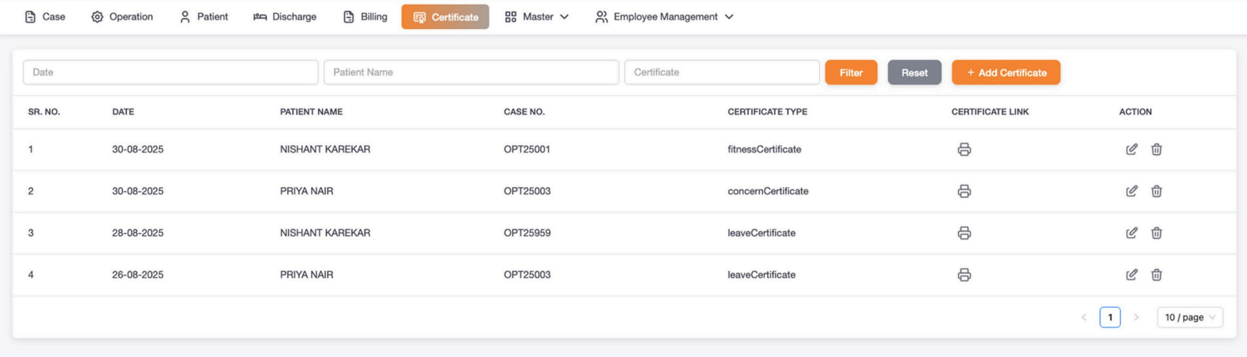Image resolution: width=1247 pixels, height=357 pixels.
Task: Reset the certificate filters
Action: tap(914, 72)
